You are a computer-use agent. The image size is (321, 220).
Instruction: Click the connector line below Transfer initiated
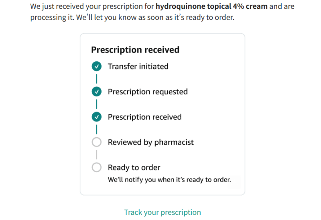tap(96, 79)
